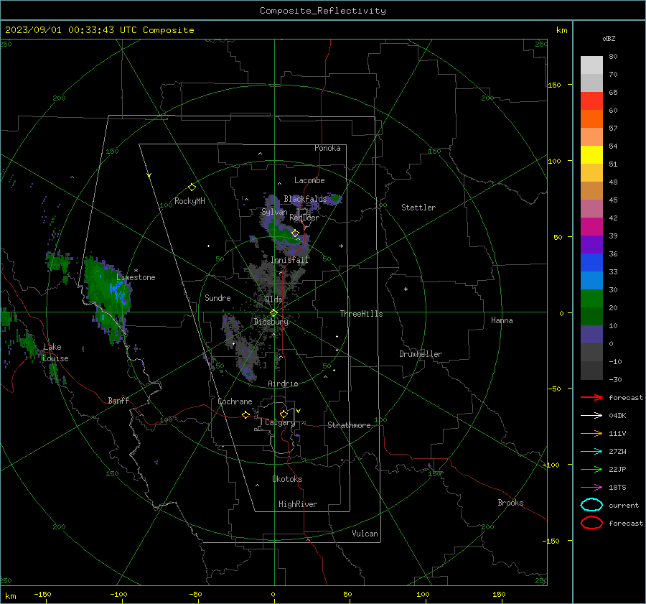Click the Brooks label

coord(510,503)
